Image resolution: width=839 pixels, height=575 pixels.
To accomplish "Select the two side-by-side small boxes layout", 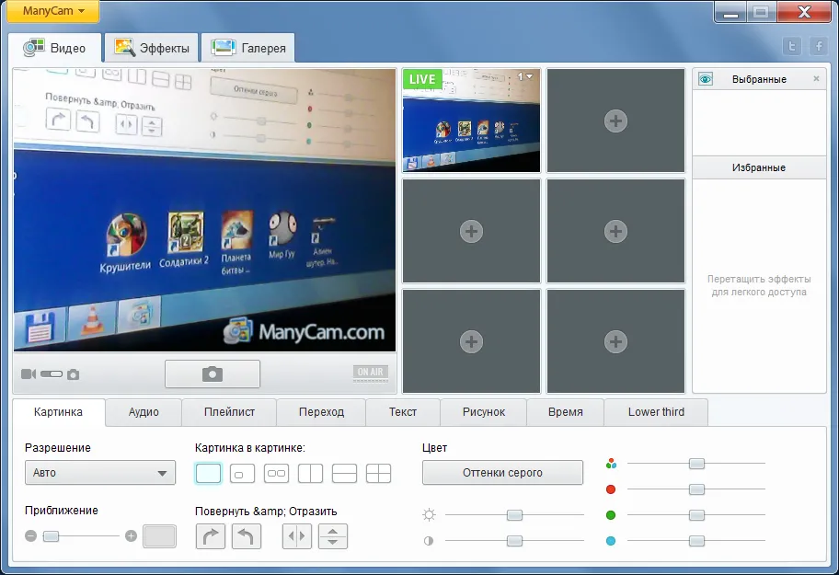I will 277,474.
